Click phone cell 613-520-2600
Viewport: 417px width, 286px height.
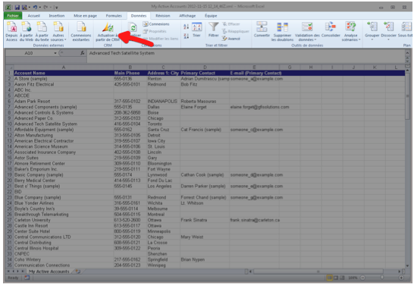tap(130, 220)
